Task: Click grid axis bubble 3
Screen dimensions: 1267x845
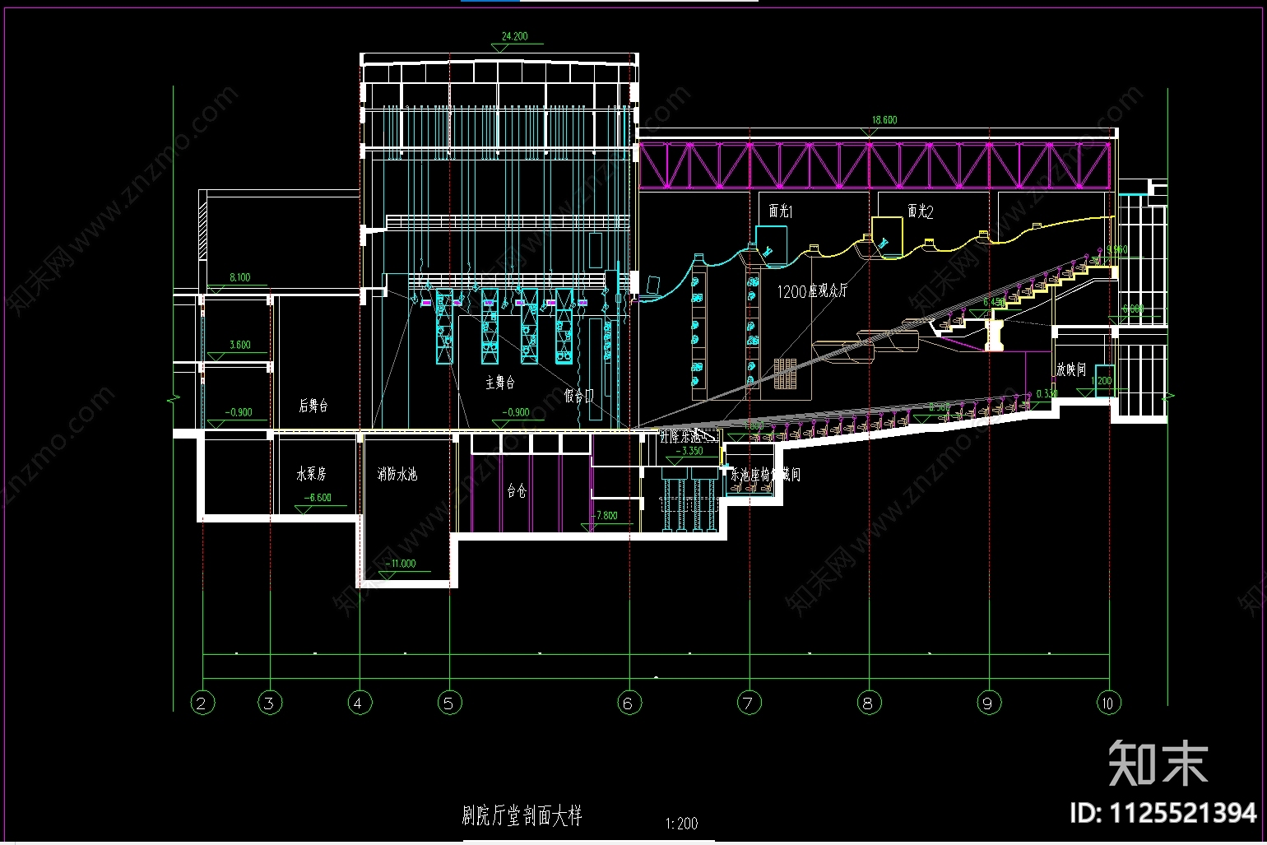Action: (x=269, y=703)
